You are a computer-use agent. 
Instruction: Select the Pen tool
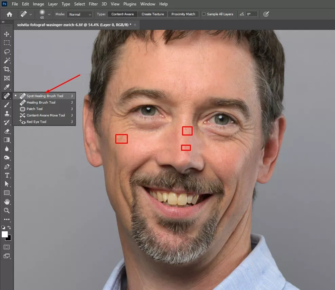tap(6, 167)
